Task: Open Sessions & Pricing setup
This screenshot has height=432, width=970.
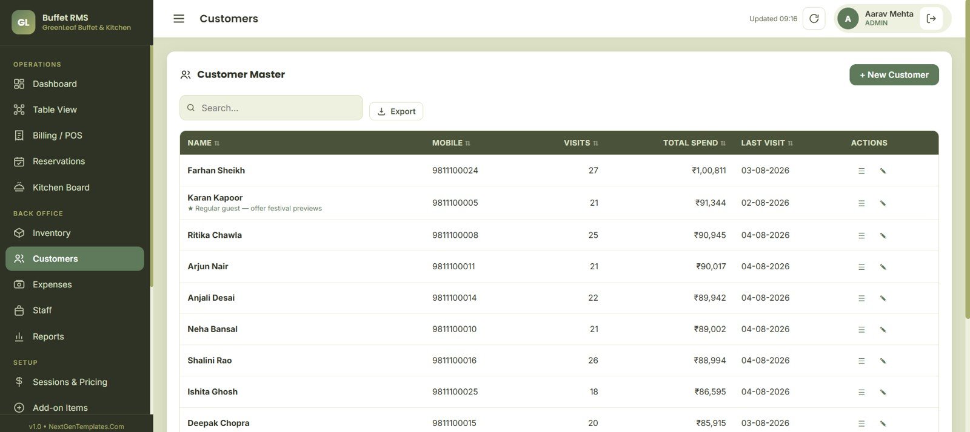Action: [75, 382]
